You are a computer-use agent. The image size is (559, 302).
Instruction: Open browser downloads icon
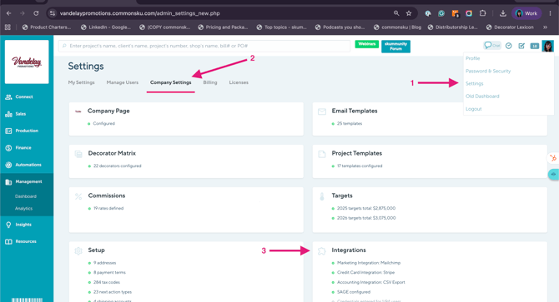pyautogui.click(x=502, y=13)
